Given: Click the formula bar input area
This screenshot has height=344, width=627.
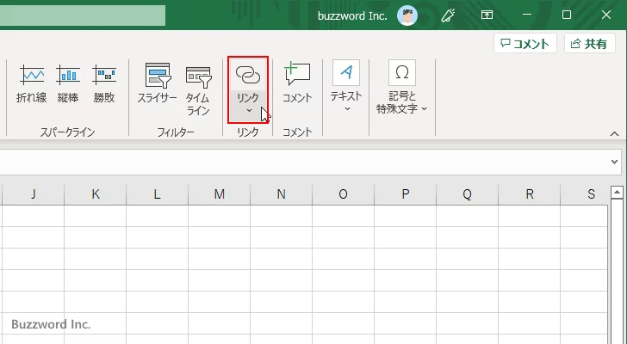Looking at the screenshot, I should [x=304, y=162].
